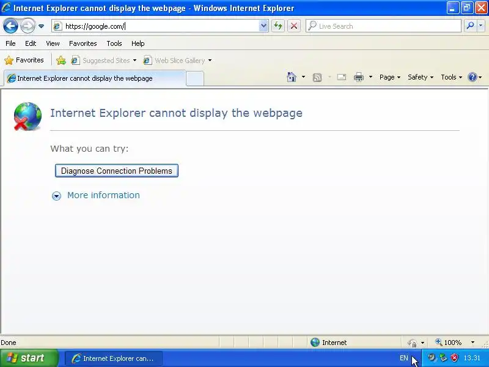Screen dimensions: 489x367
Task: Open the Edit menu
Action: pos(31,43)
